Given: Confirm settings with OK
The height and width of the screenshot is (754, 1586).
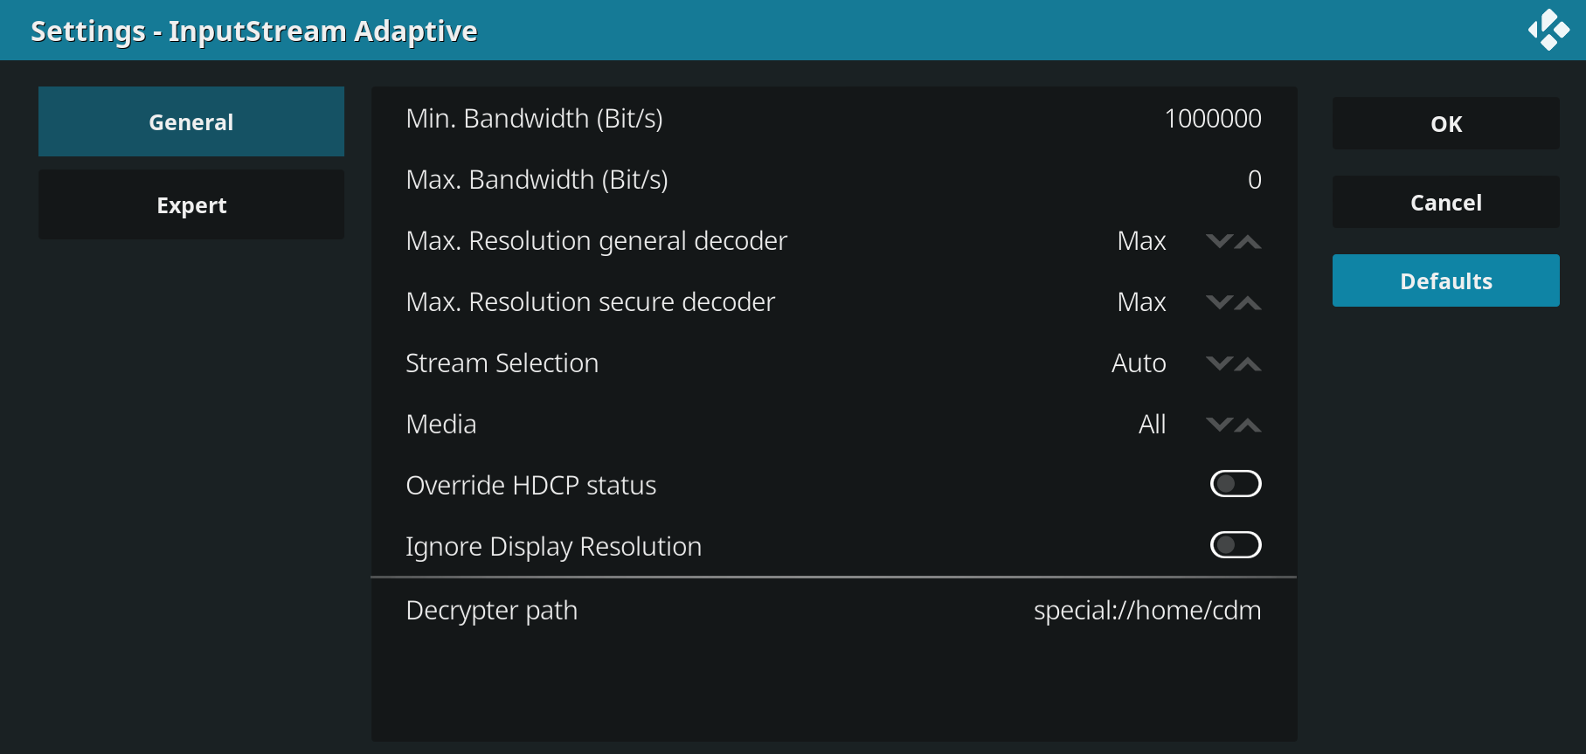Looking at the screenshot, I should pos(1445,123).
